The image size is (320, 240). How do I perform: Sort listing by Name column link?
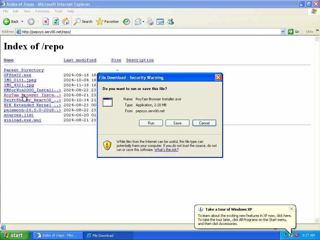pyautogui.click(x=8, y=60)
